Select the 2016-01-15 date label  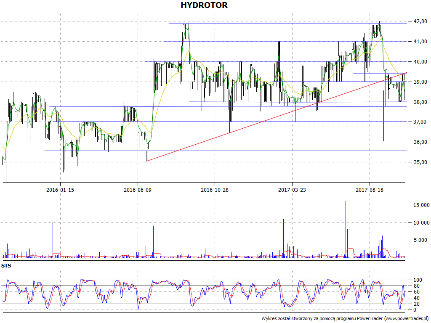pyautogui.click(x=60, y=190)
